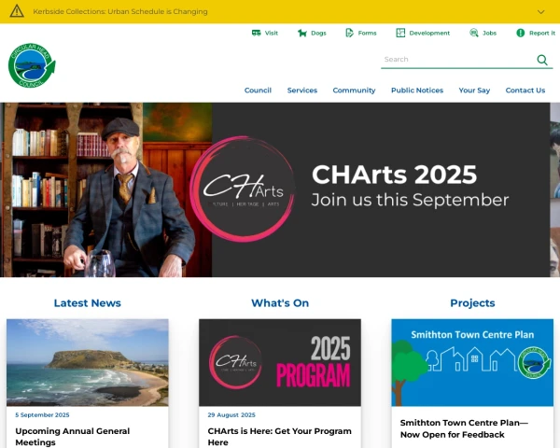Open the Your Say menu item

(x=474, y=91)
